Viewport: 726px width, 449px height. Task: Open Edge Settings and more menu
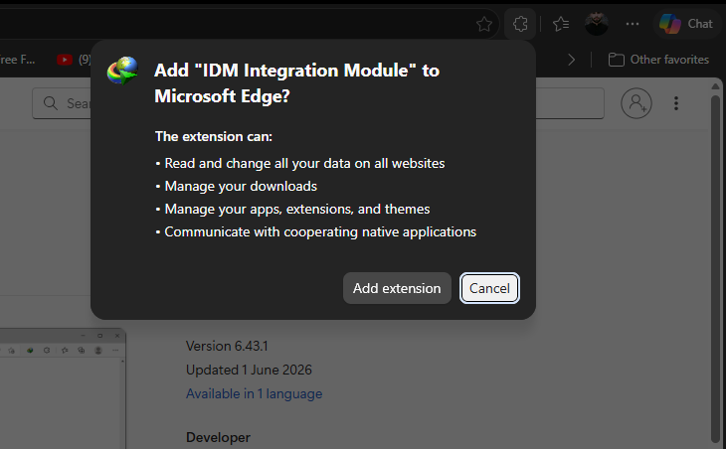tap(632, 24)
